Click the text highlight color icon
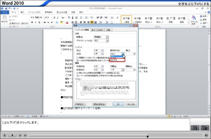 click(x=61, y=22)
